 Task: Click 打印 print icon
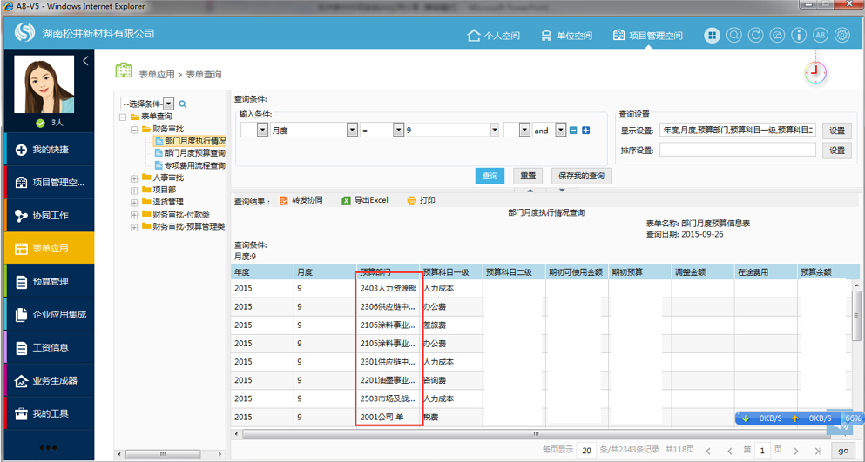click(x=411, y=201)
